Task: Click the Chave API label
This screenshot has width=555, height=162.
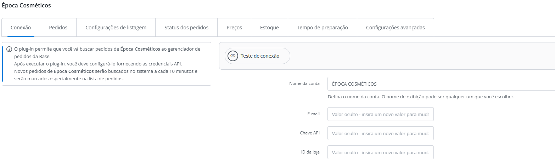Action: pos(310,133)
